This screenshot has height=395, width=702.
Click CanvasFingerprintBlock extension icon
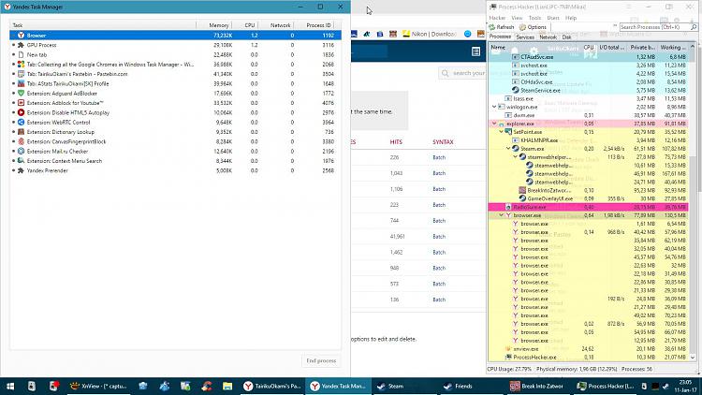coord(21,141)
